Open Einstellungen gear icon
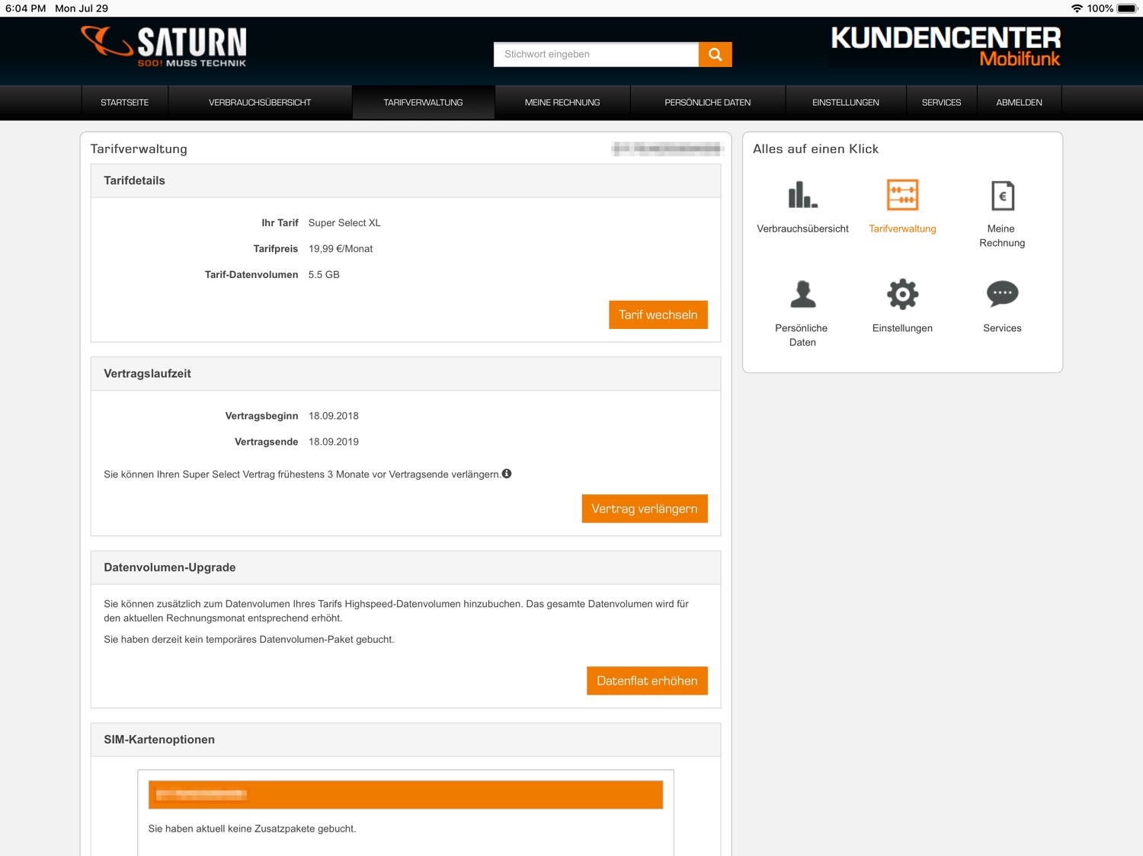 click(x=902, y=294)
